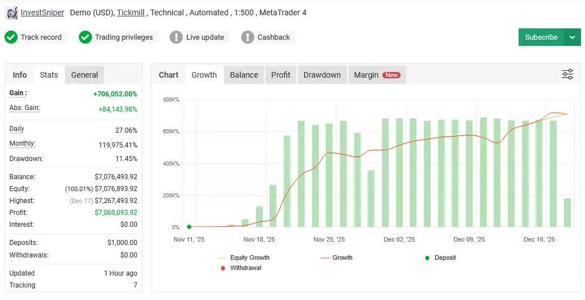Switch to the General tab
585x300 pixels.
(85, 75)
